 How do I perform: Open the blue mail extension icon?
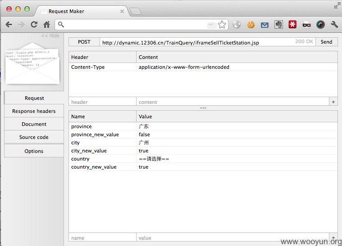pyautogui.click(x=264, y=25)
